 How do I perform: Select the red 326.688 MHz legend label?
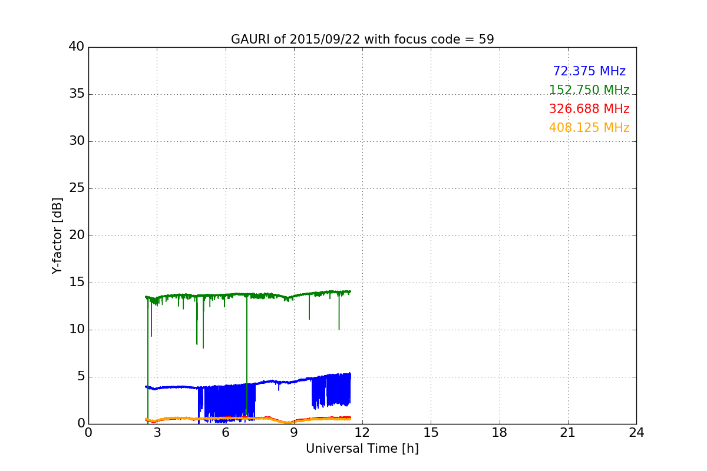click(589, 109)
